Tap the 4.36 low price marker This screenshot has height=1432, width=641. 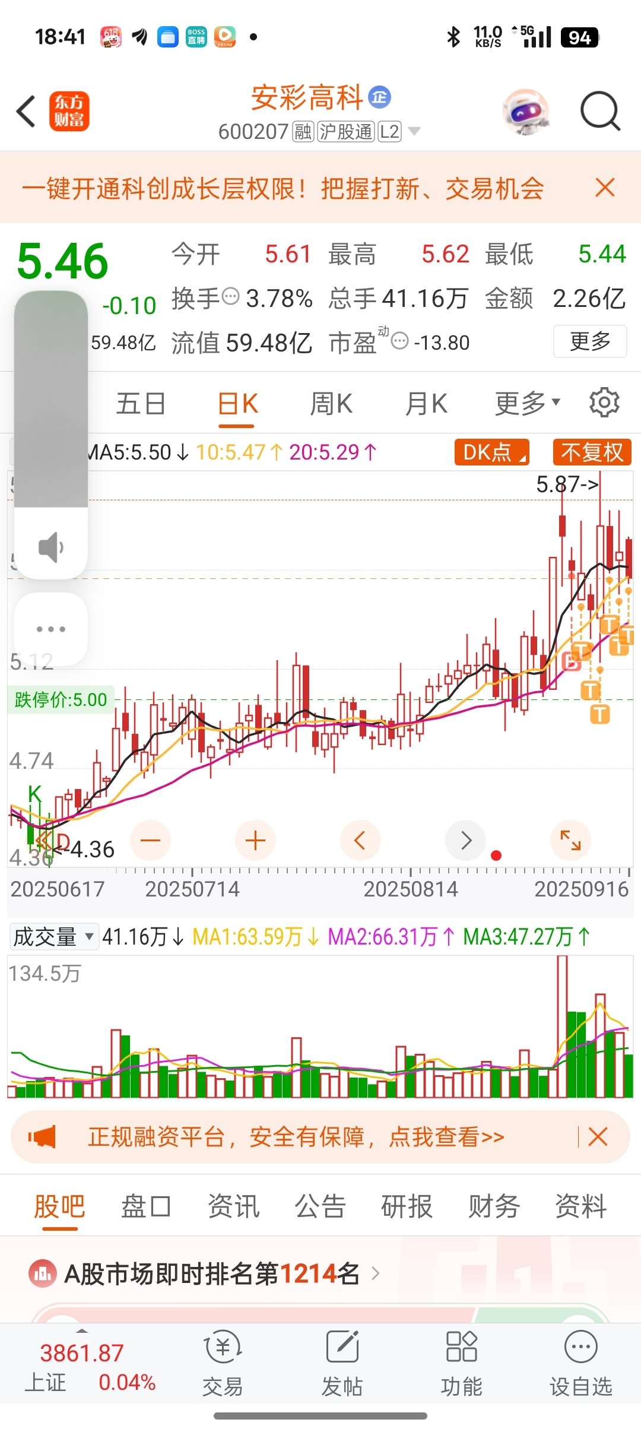[84, 849]
